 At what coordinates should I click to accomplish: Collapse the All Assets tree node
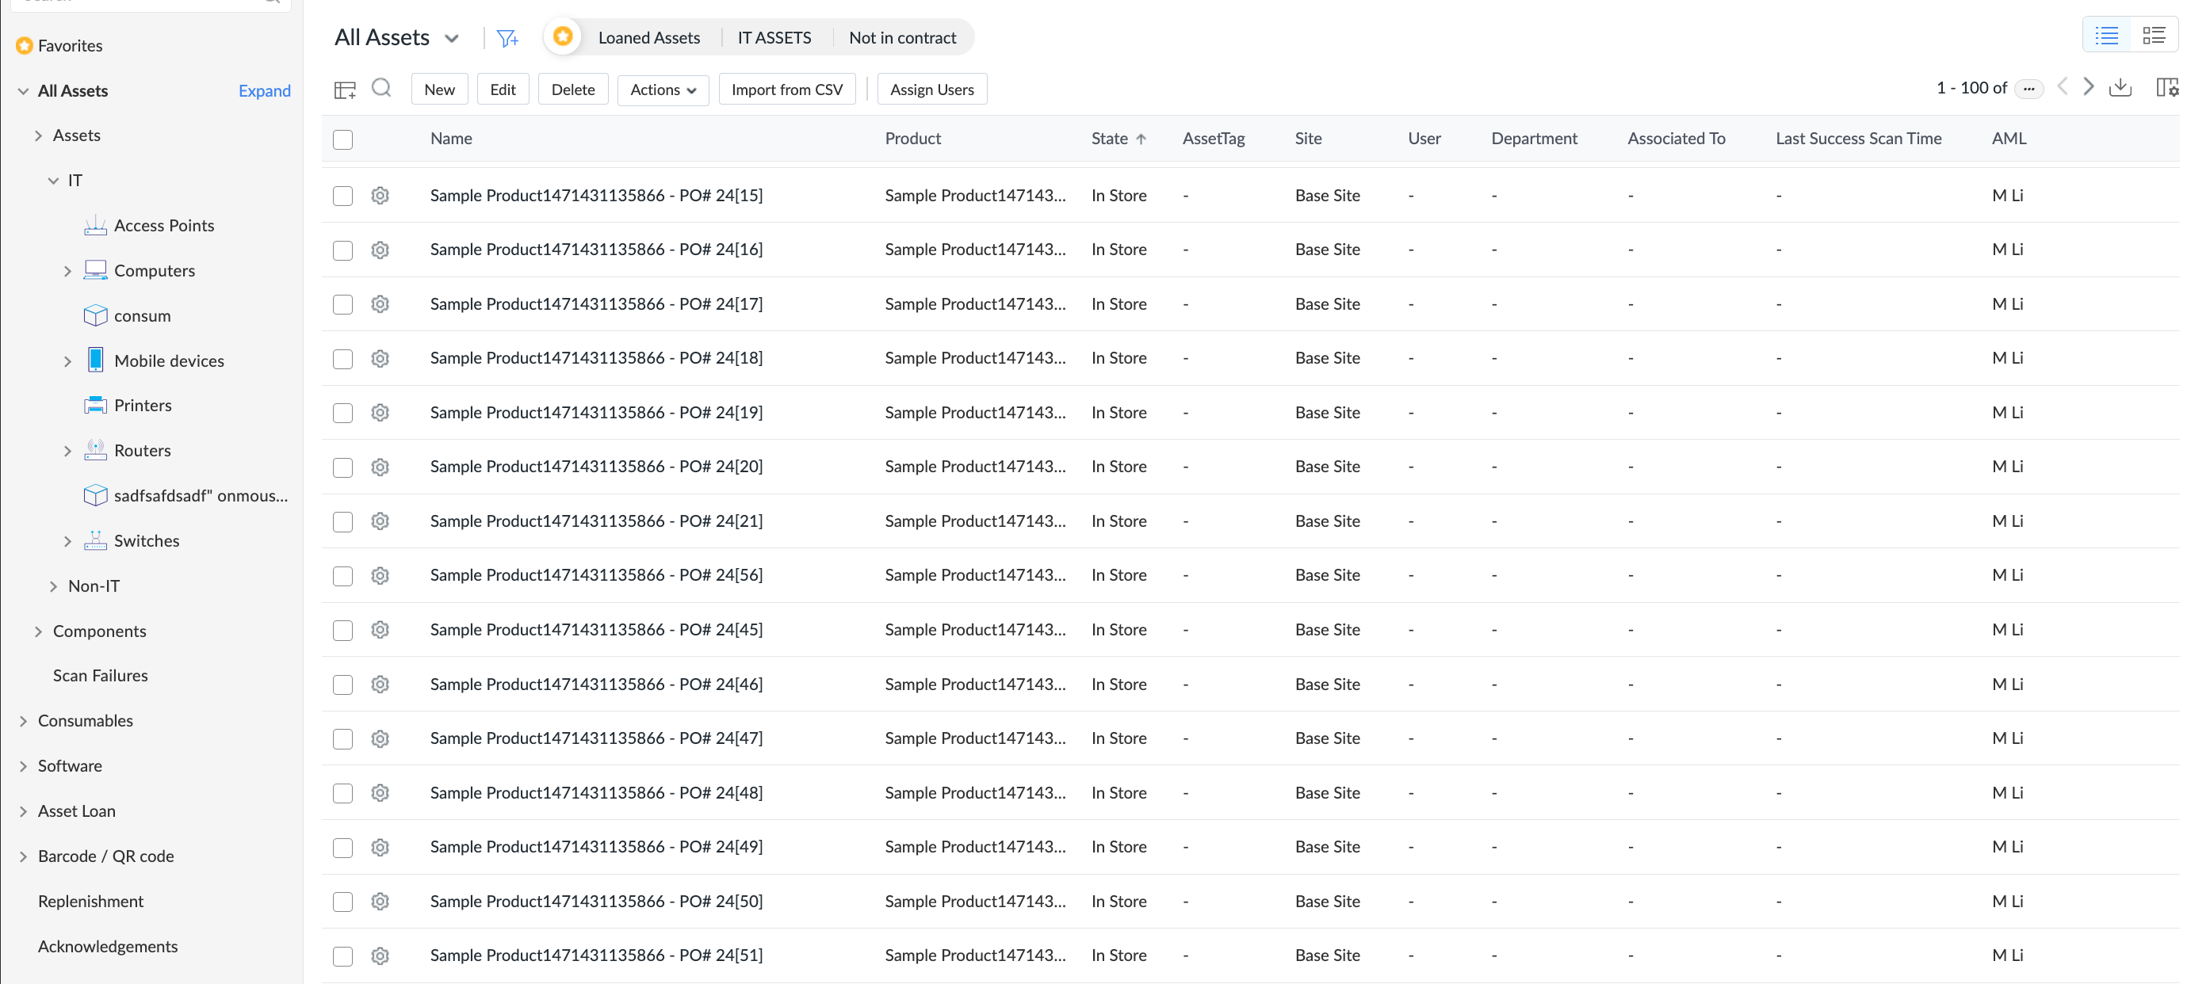click(x=23, y=91)
